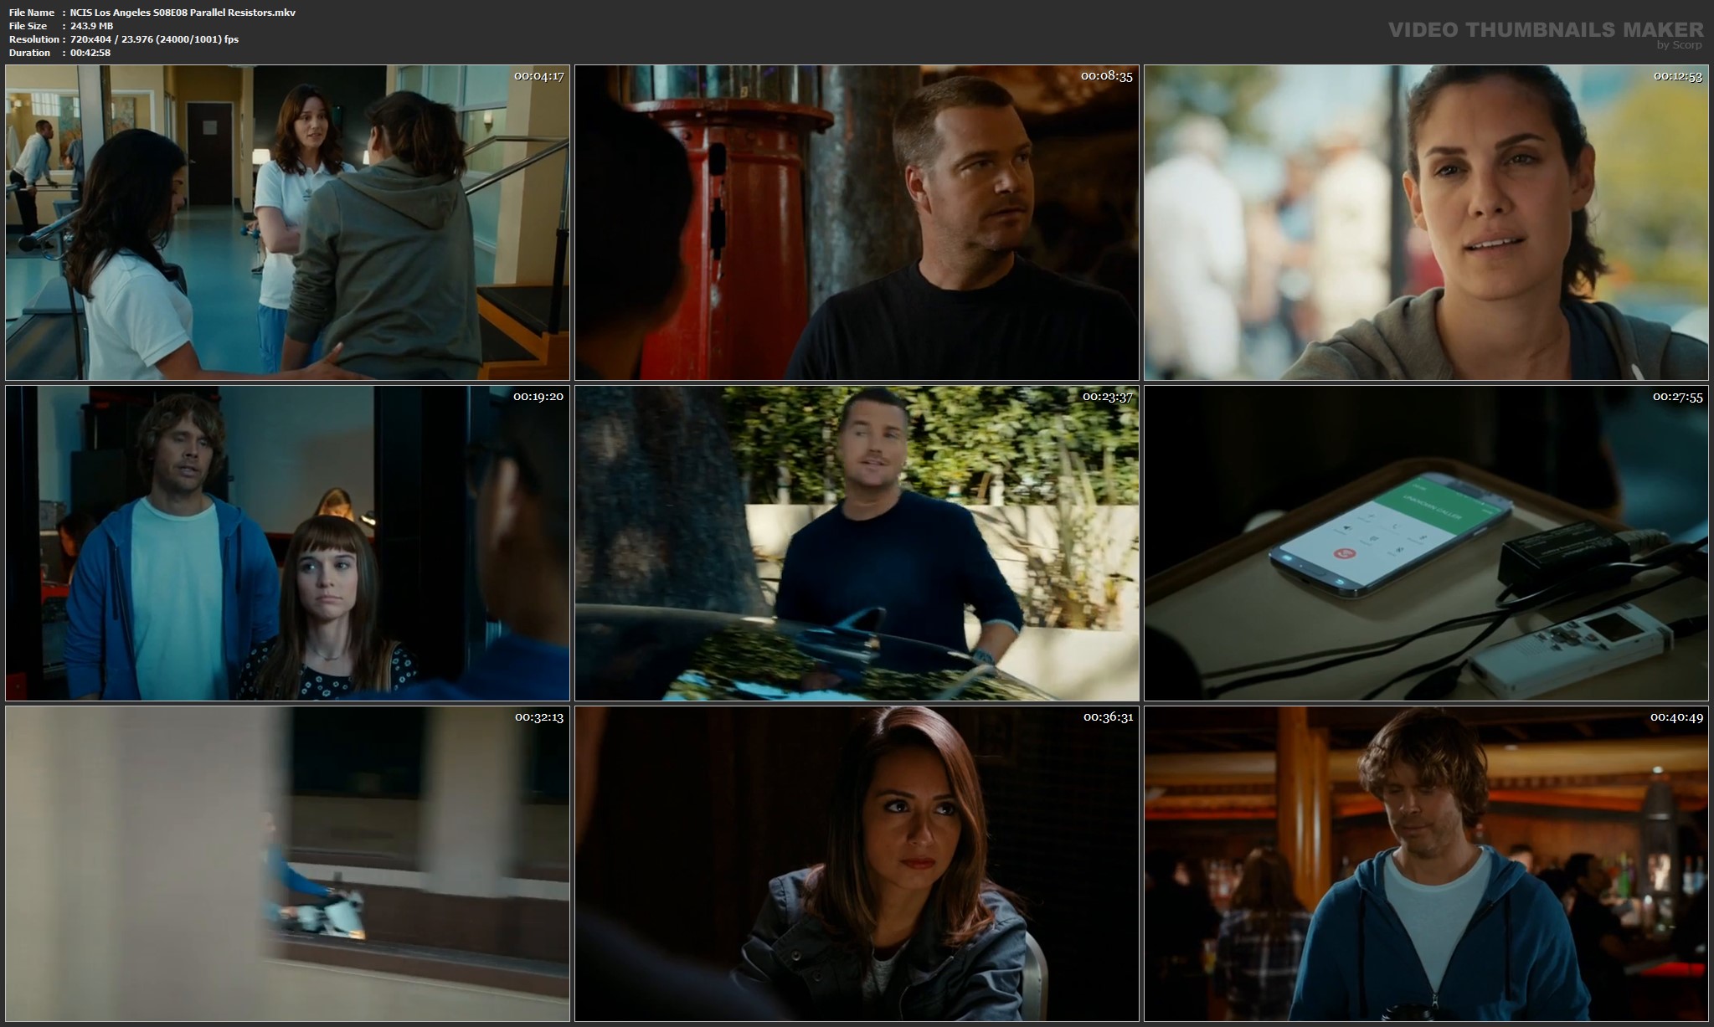Screen dimensions: 1714x1027
Task: Click the thumbnail at 00:40:49
Action: pyautogui.click(x=1426, y=864)
